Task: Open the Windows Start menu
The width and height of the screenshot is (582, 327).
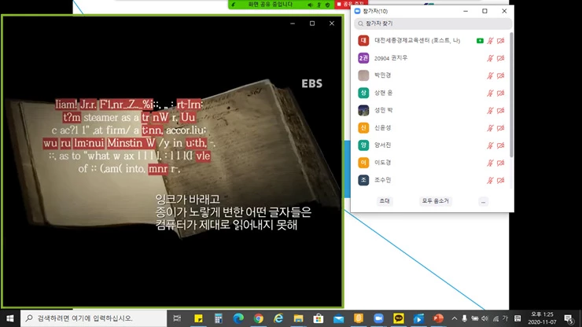Action: [10, 318]
